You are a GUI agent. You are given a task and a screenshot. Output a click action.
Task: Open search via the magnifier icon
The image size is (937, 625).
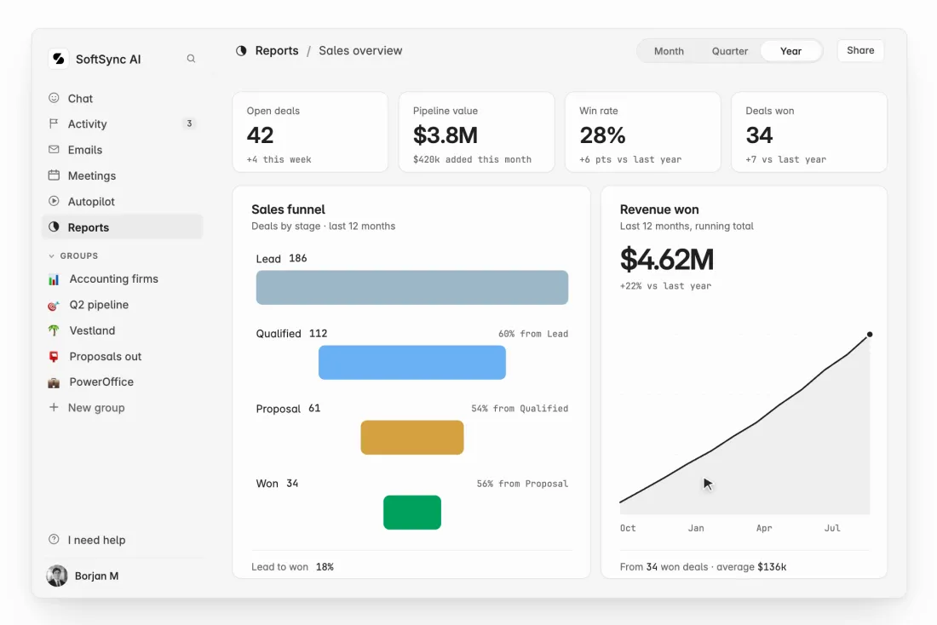point(191,59)
